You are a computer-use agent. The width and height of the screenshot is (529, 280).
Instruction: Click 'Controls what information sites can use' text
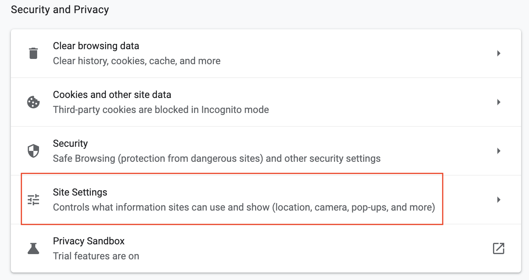click(x=244, y=207)
